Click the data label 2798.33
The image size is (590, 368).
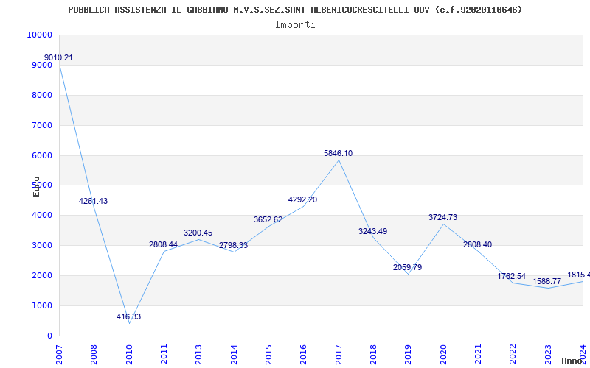tap(233, 245)
